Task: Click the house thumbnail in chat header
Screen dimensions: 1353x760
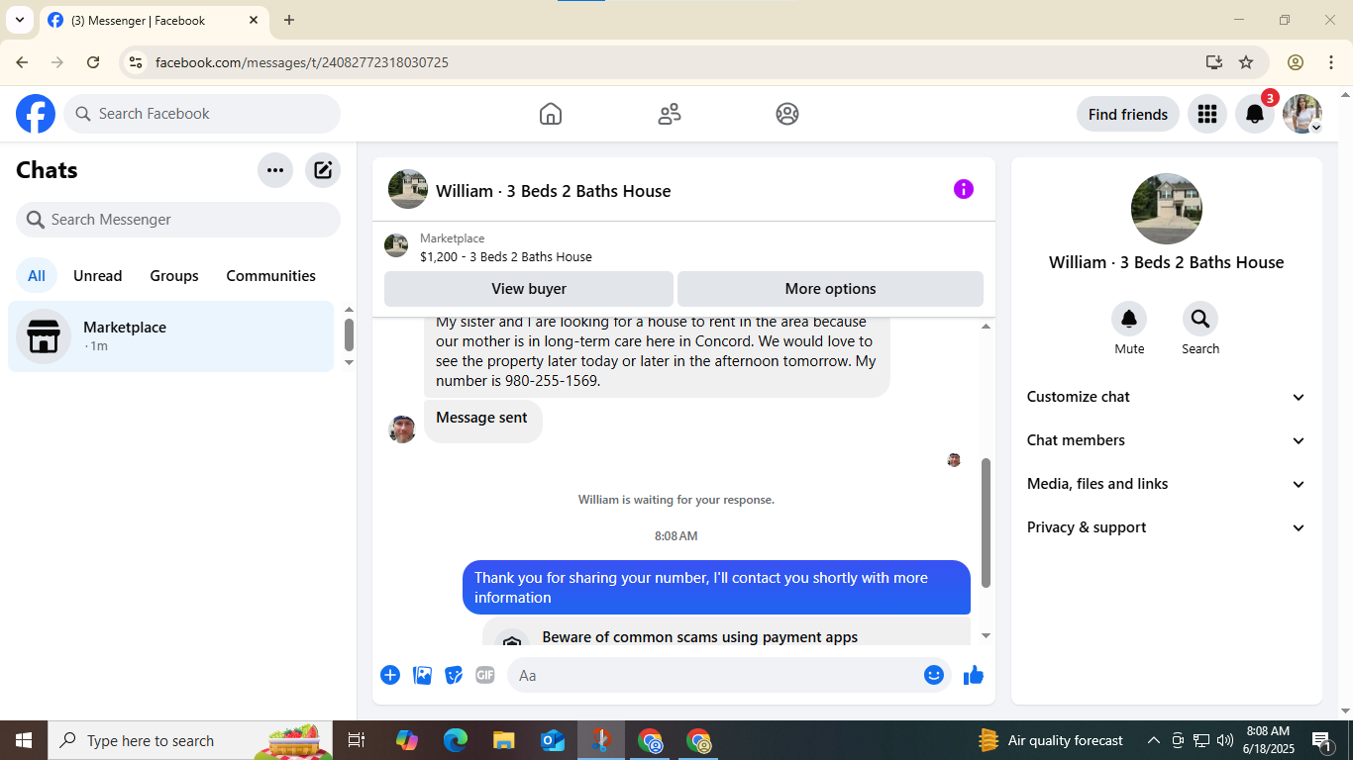Action: click(x=408, y=189)
